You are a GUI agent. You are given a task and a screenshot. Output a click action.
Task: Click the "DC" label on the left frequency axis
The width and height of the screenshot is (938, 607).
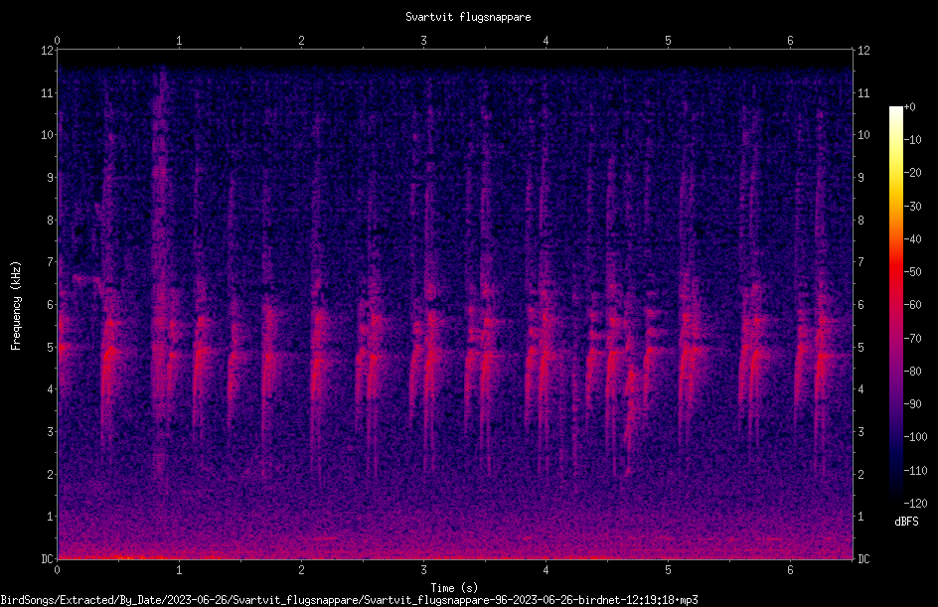point(47,559)
